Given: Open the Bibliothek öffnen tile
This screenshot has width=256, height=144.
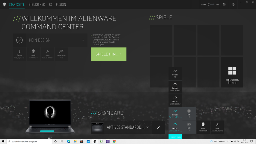Looking at the screenshot, I should [x=232, y=72].
